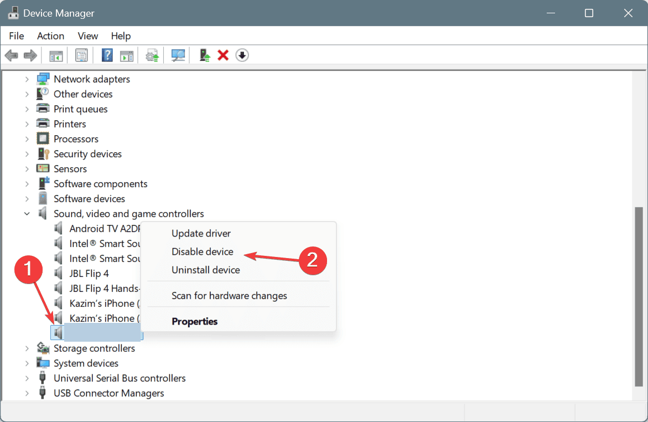Toggle the action pane toolbar icon

coord(127,55)
